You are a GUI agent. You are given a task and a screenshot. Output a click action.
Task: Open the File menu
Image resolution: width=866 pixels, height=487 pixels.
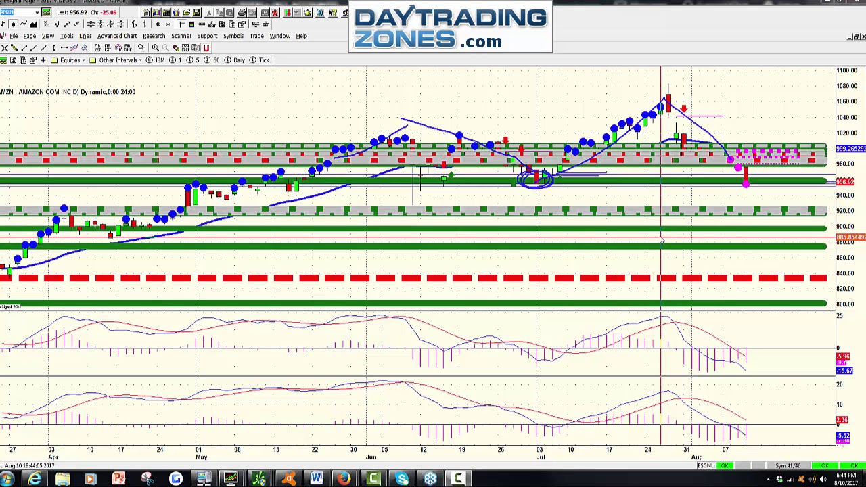(14, 36)
